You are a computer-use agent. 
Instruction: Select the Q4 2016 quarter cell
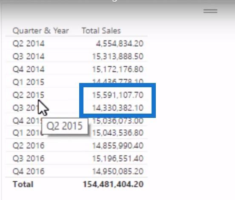(x=29, y=171)
